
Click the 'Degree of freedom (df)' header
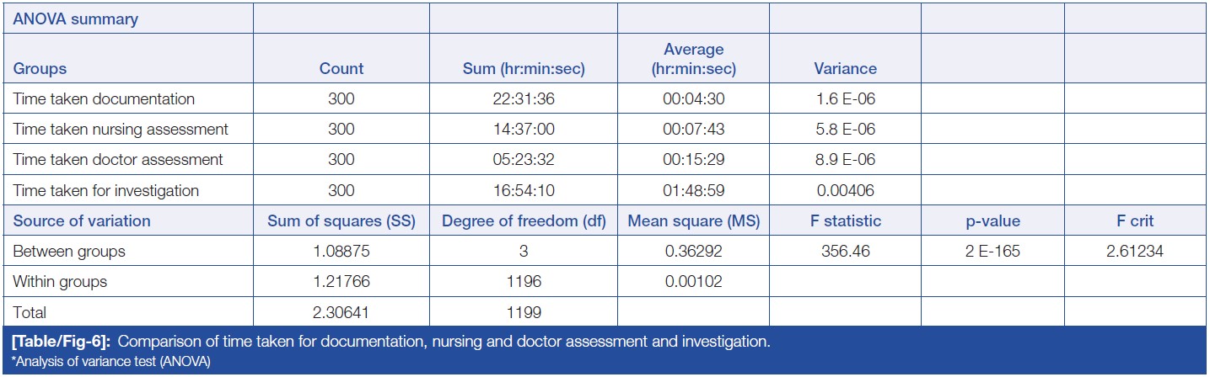(x=523, y=221)
